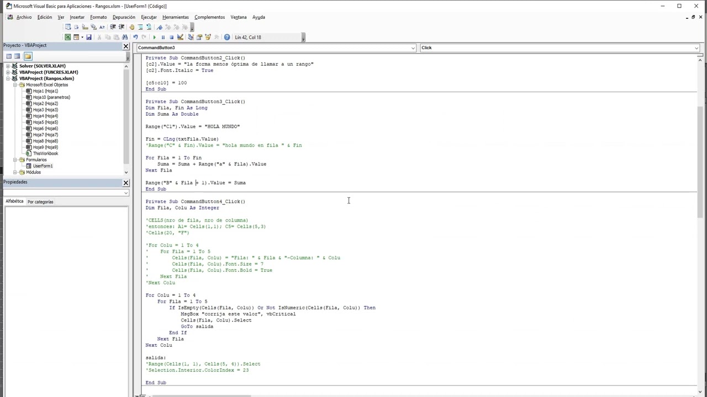Image resolution: width=707 pixels, height=397 pixels.
Task: Close the Propiedades panel
Action: click(125, 183)
